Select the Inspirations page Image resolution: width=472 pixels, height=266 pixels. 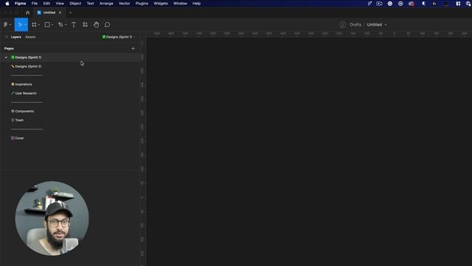[70, 84]
